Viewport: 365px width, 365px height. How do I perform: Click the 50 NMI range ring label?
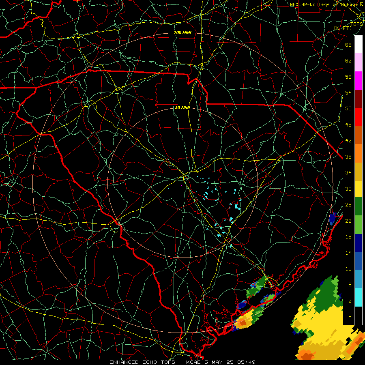tap(182, 107)
